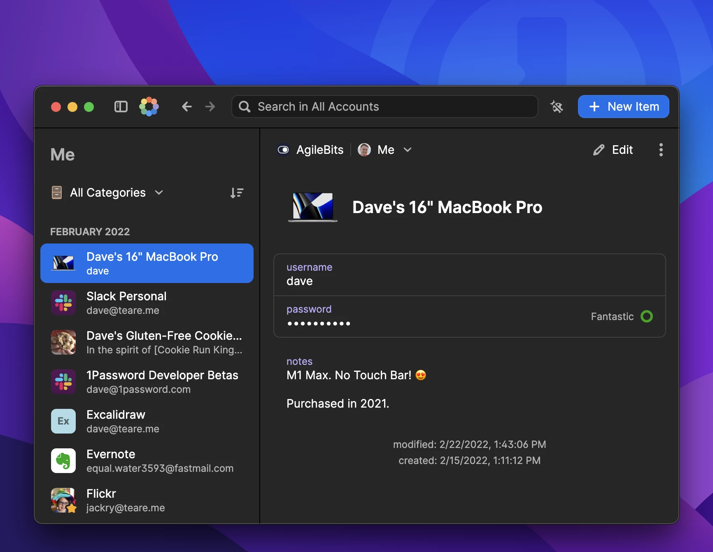The width and height of the screenshot is (713, 552).
Task: Open the colorful all accounts icon
Action: pyautogui.click(x=149, y=107)
